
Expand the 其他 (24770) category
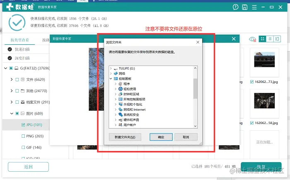pos(12,91)
